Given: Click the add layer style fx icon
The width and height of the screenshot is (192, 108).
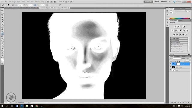Looking at the screenshot, I should coord(175,103).
